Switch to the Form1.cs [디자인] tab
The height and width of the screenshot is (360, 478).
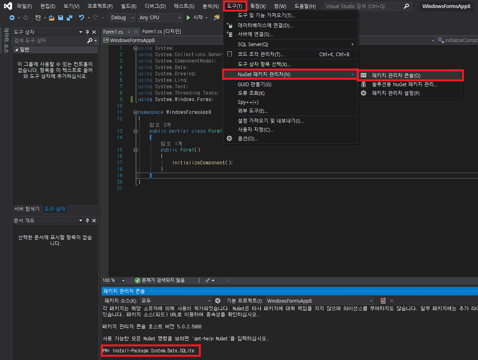tap(161, 32)
